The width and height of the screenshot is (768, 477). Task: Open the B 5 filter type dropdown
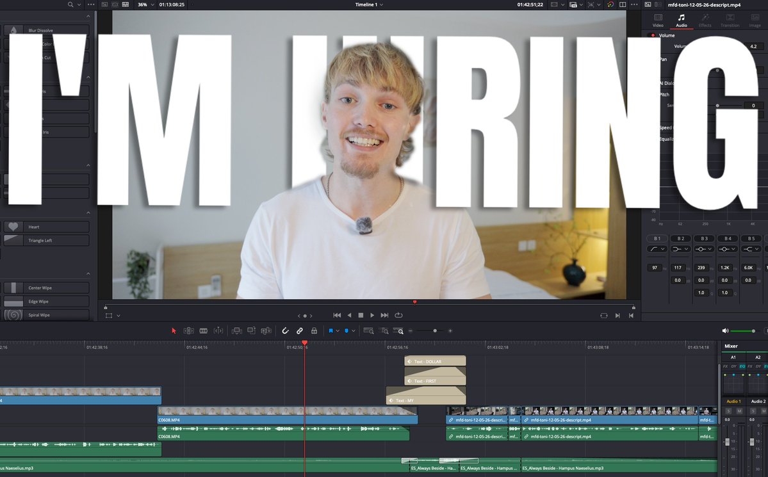pos(751,249)
